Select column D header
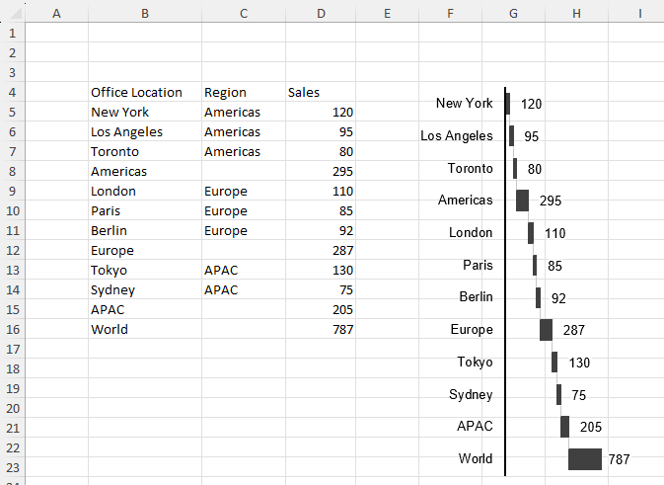This screenshot has width=664, height=485. pyautogui.click(x=321, y=13)
